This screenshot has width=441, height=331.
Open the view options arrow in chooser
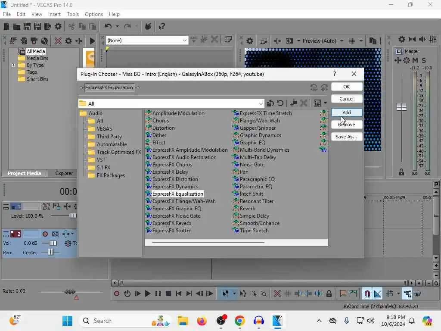coord(326,103)
